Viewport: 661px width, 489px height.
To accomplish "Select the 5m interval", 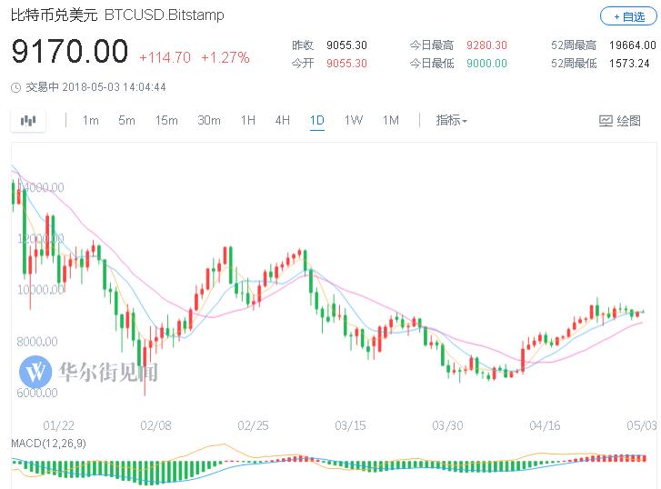I will pos(126,121).
